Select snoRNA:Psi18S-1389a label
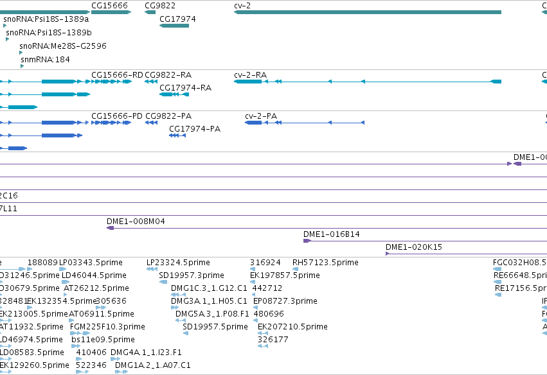 pyautogui.click(x=46, y=19)
